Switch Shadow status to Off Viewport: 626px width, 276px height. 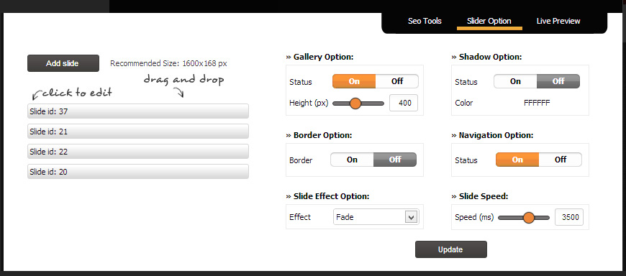pyautogui.click(x=558, y=81)
